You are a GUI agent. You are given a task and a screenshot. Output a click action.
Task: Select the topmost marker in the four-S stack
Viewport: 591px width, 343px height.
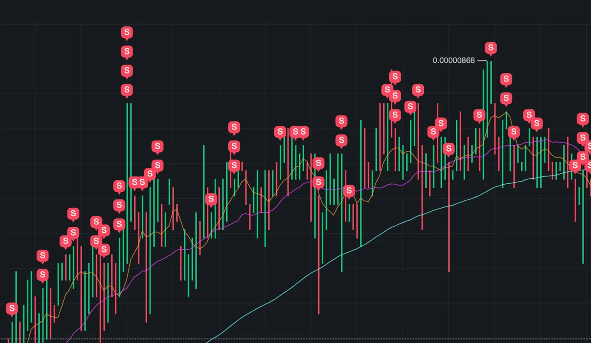click(127, 33)
